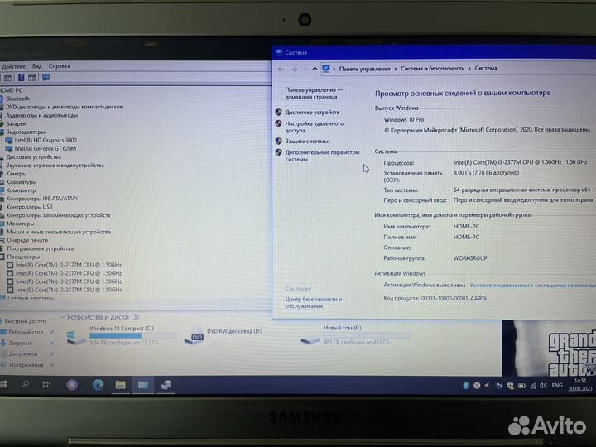Select 'Программные устройства' category
596x447 pixels.
tap(41, 248)
